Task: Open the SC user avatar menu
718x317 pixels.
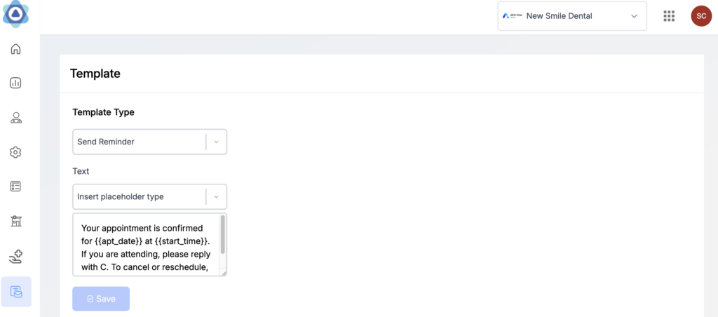Action: [x=701, y=16]
